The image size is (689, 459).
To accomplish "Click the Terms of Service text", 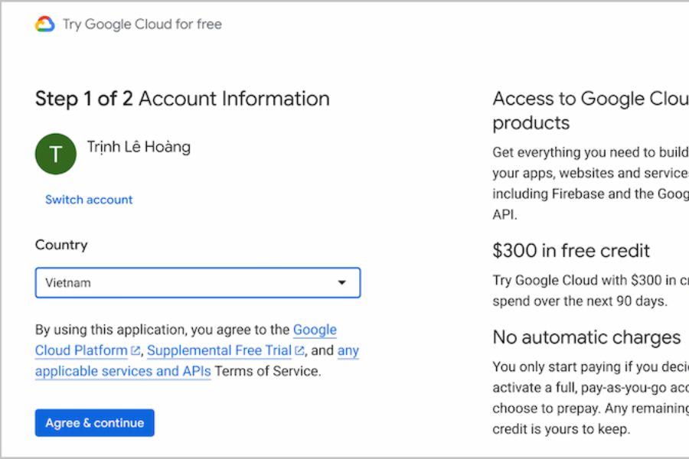I will point(267,372).
